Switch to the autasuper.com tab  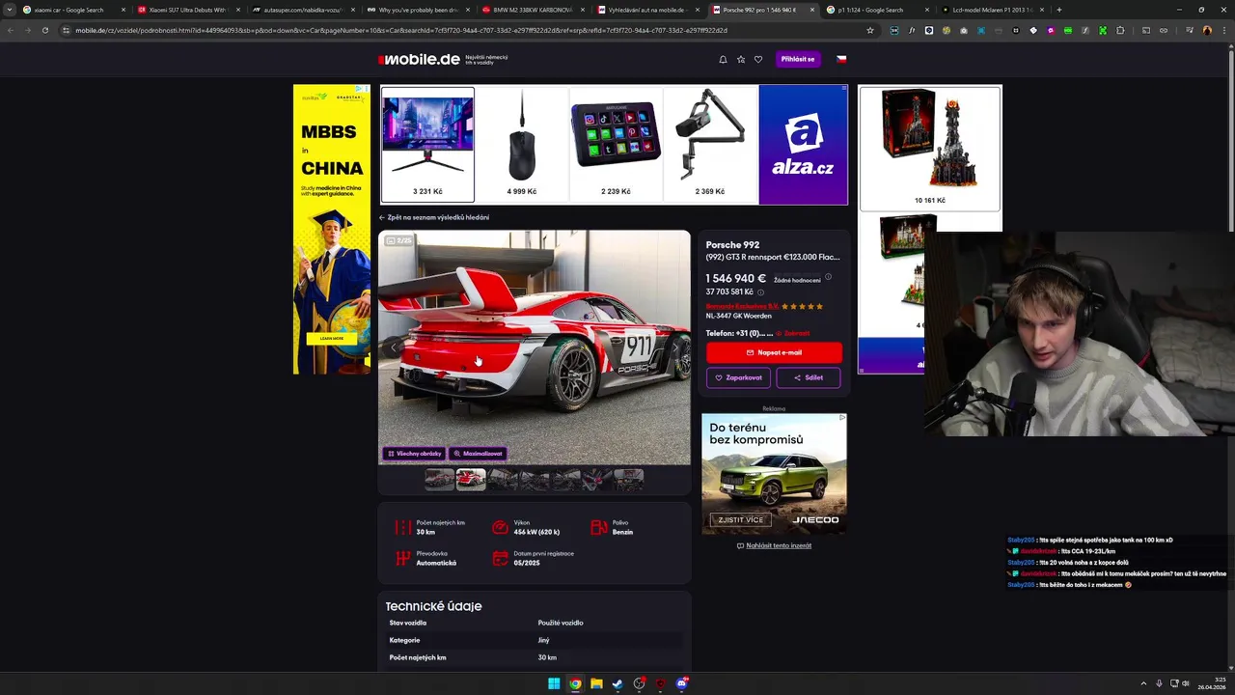(303, 10)
